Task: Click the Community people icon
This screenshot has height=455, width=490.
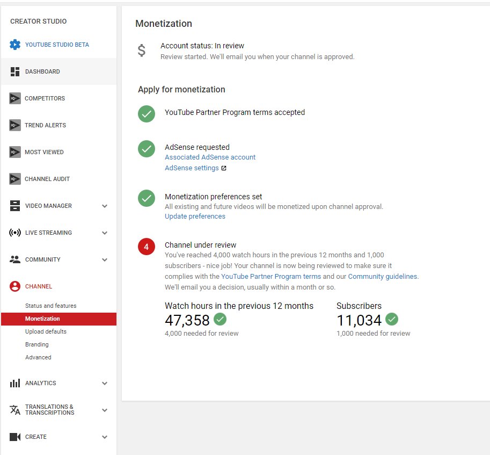Action: coord(15,259)
